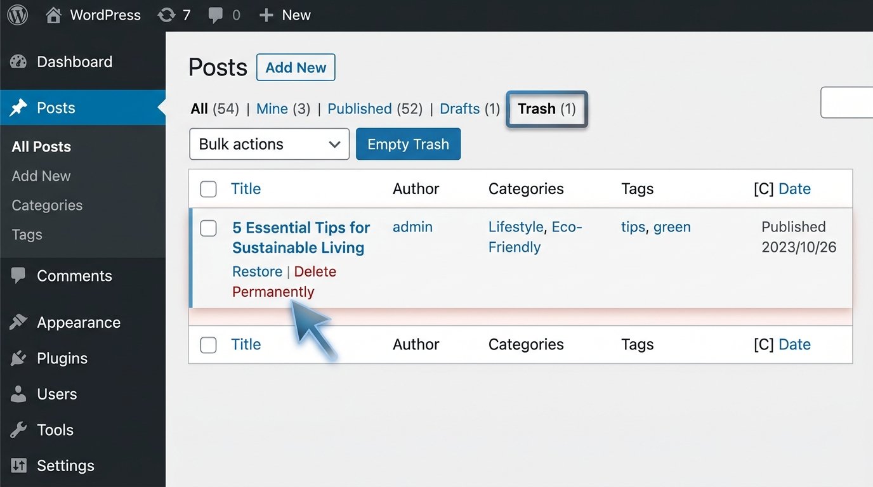Open 5 Essential Tips for Sustainable Living title
The width and height of the screenshot is (873, 487).
coord(301,238)
